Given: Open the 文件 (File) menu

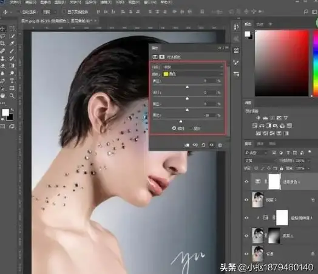Looking at the screenshot, I should pyautogui.click(x=15, y=2).
